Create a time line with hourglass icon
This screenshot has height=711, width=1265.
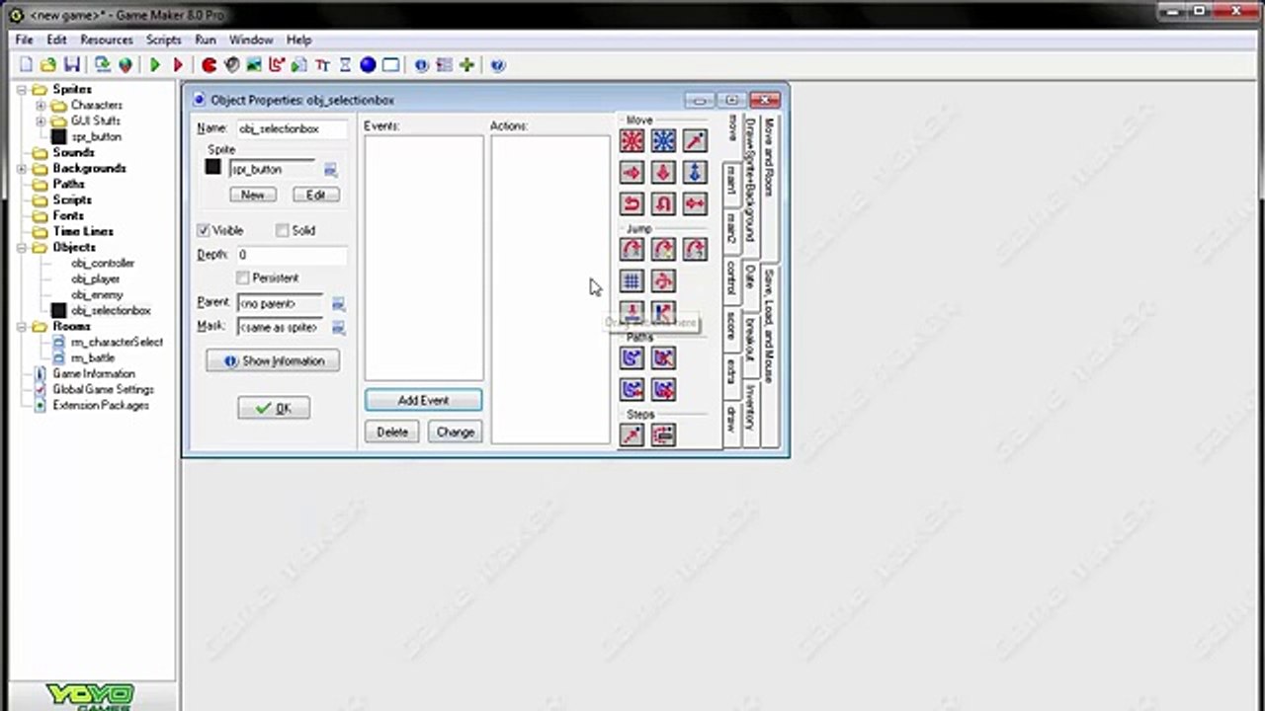pos(345,65)
